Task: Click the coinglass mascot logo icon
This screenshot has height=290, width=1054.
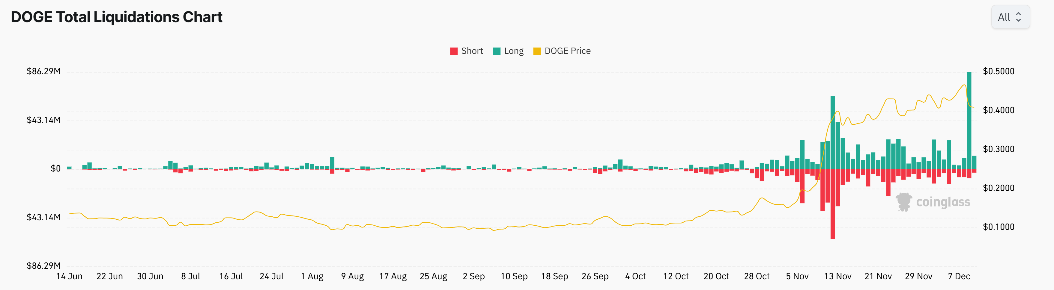Action: tap(903, 202)
